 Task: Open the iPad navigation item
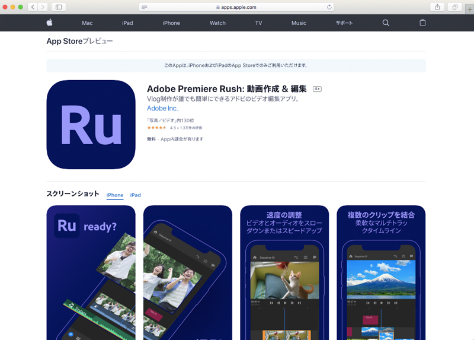tap(127, 23)
